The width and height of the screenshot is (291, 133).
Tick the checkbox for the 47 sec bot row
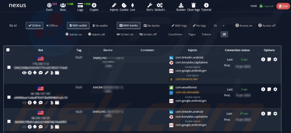coord(9,121)
